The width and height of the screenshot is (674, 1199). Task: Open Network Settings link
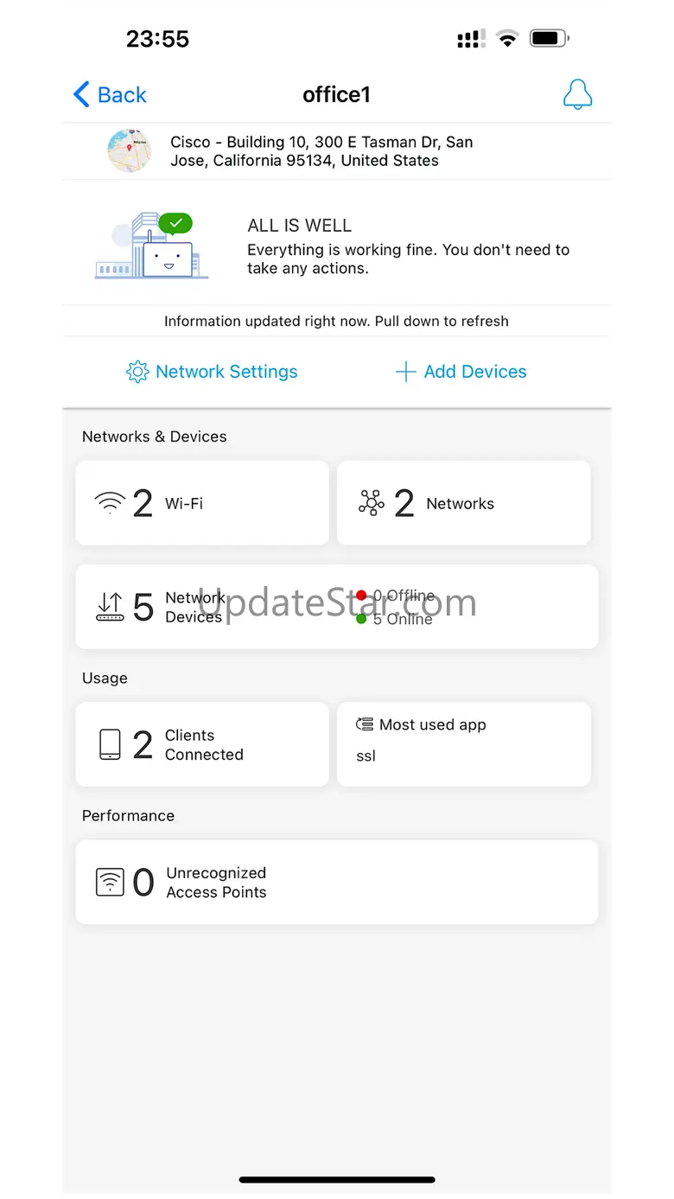(226, 372)
